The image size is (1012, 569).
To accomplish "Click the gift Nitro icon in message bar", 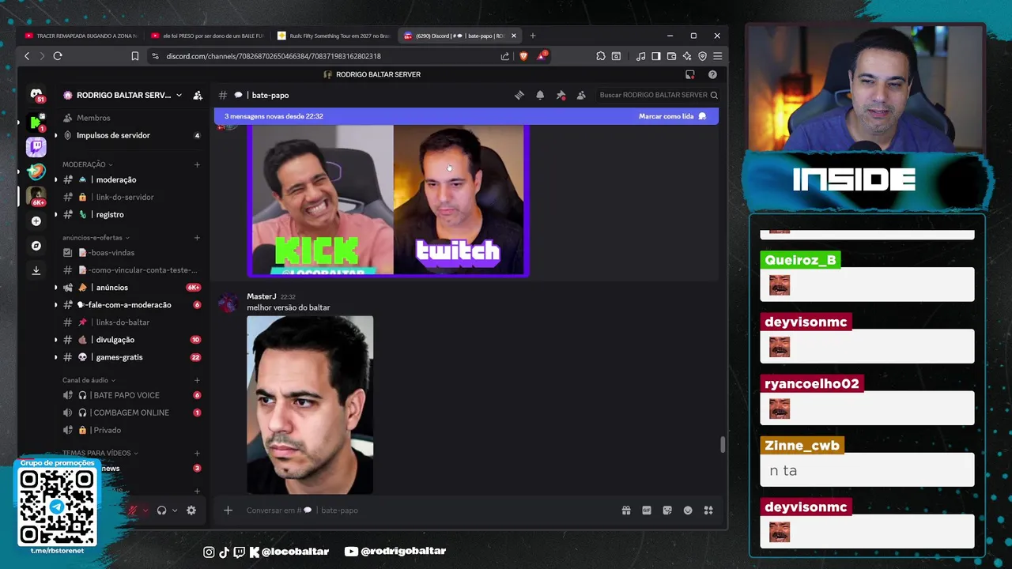I will tap(626, 511).
